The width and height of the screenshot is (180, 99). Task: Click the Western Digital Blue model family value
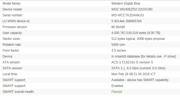pos(126,3)
